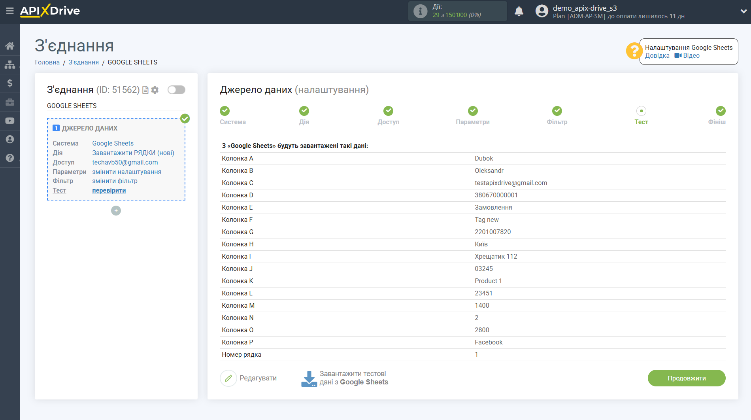The height and width of the screenshot is (420, 751).
Task: Select the value Facebook
Action: click(x=489, y=342)
